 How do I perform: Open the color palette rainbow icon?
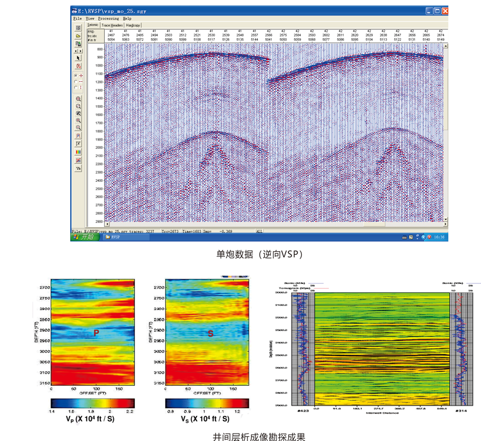[x=78, y=152]
